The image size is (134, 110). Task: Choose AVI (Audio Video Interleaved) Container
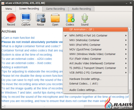[95, 63]
